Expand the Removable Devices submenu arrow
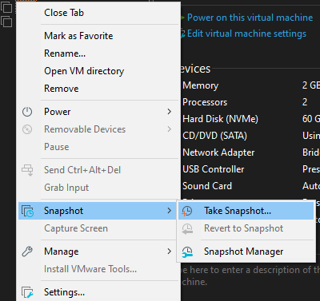Viewport: 320px width, 301px height. (x=169, y=129)
